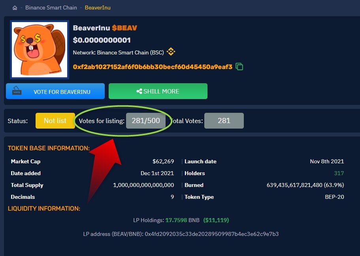This screenshot has width=360, height=256.
Task: Select the 281/500 votes for listing box
Action: [x=146, y=121]
